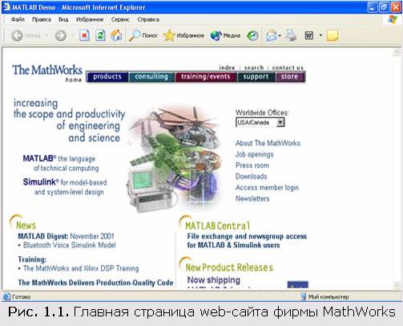Follow the index link
The width and height of the screenshot is (403, 326).
(x=227, y=67)
